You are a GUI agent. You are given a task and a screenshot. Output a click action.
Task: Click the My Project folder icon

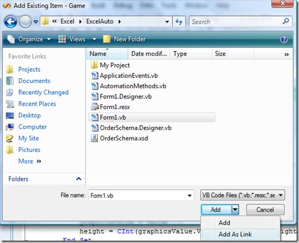pos(94,65)
